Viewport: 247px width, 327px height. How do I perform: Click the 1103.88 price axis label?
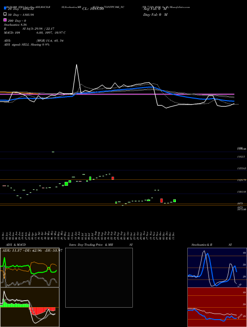pyautogui.click(x=242, y=191)
